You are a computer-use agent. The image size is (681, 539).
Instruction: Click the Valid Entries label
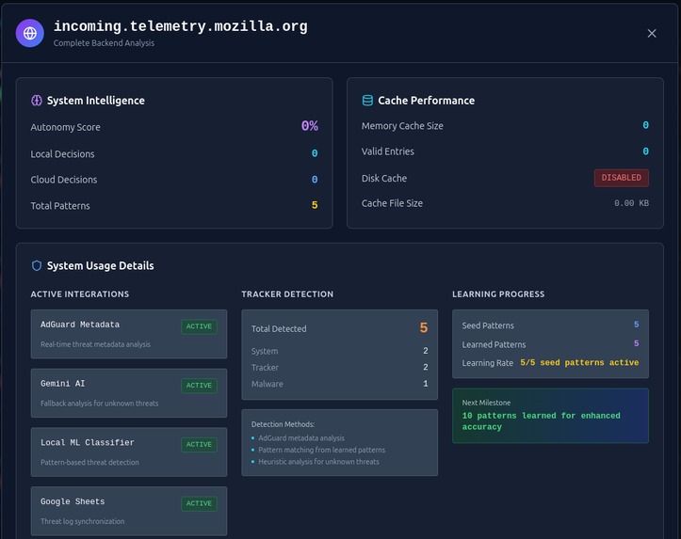coord(388,151)
